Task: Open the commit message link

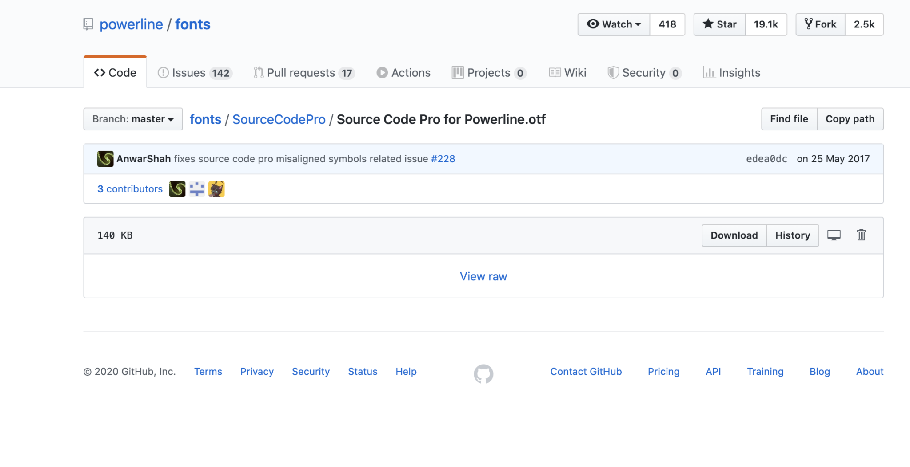Action: pyautogui.click(x=301, y=159)
